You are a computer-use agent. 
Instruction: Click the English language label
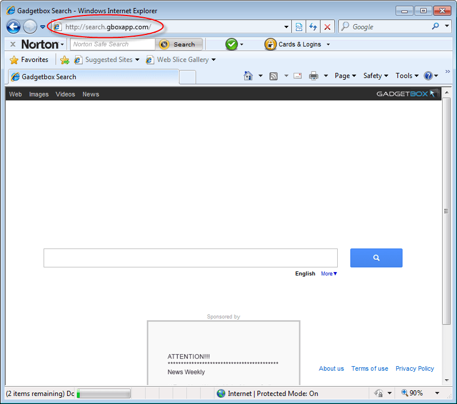305,274
